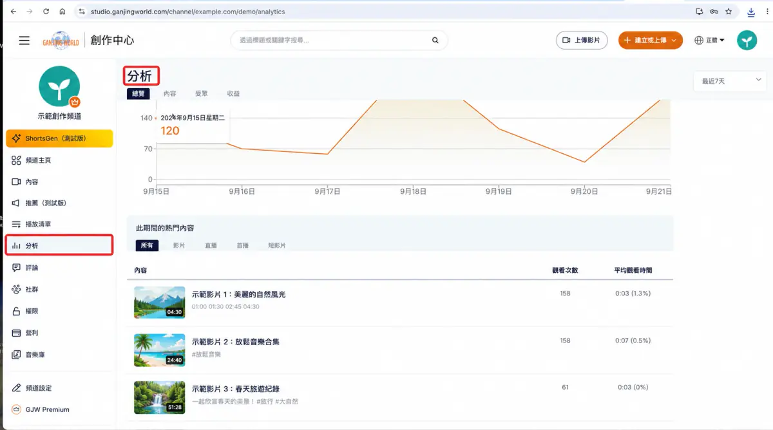This screenshot has height=430, width=773.
Task: Click the browser downloads icon
Action: pyautogui.click(x=751, y=12)
